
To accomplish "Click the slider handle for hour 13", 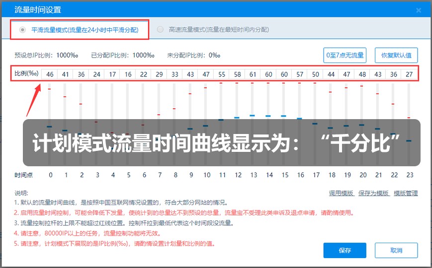I will point(252,116).
